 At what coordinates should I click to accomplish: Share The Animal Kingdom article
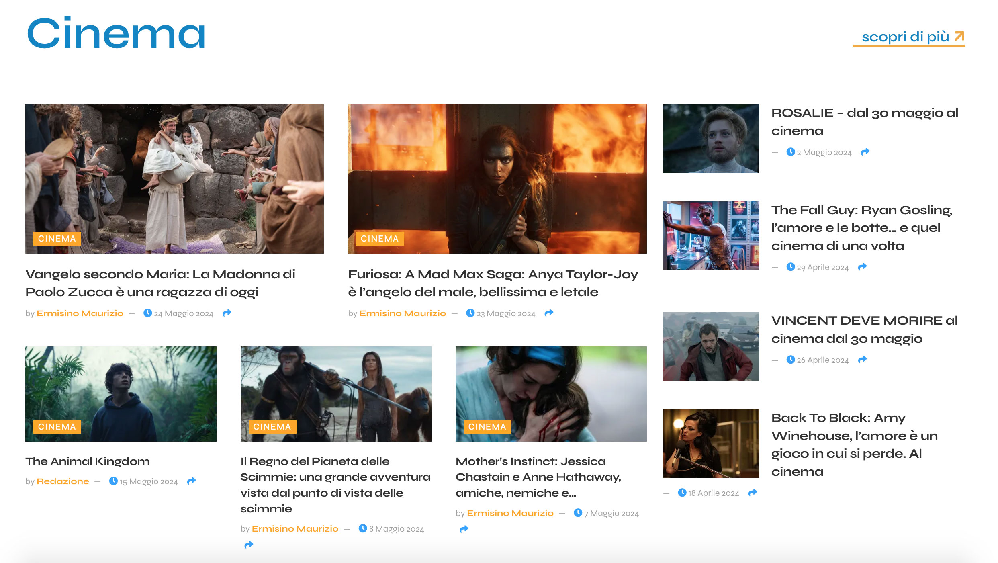point(192,481)
